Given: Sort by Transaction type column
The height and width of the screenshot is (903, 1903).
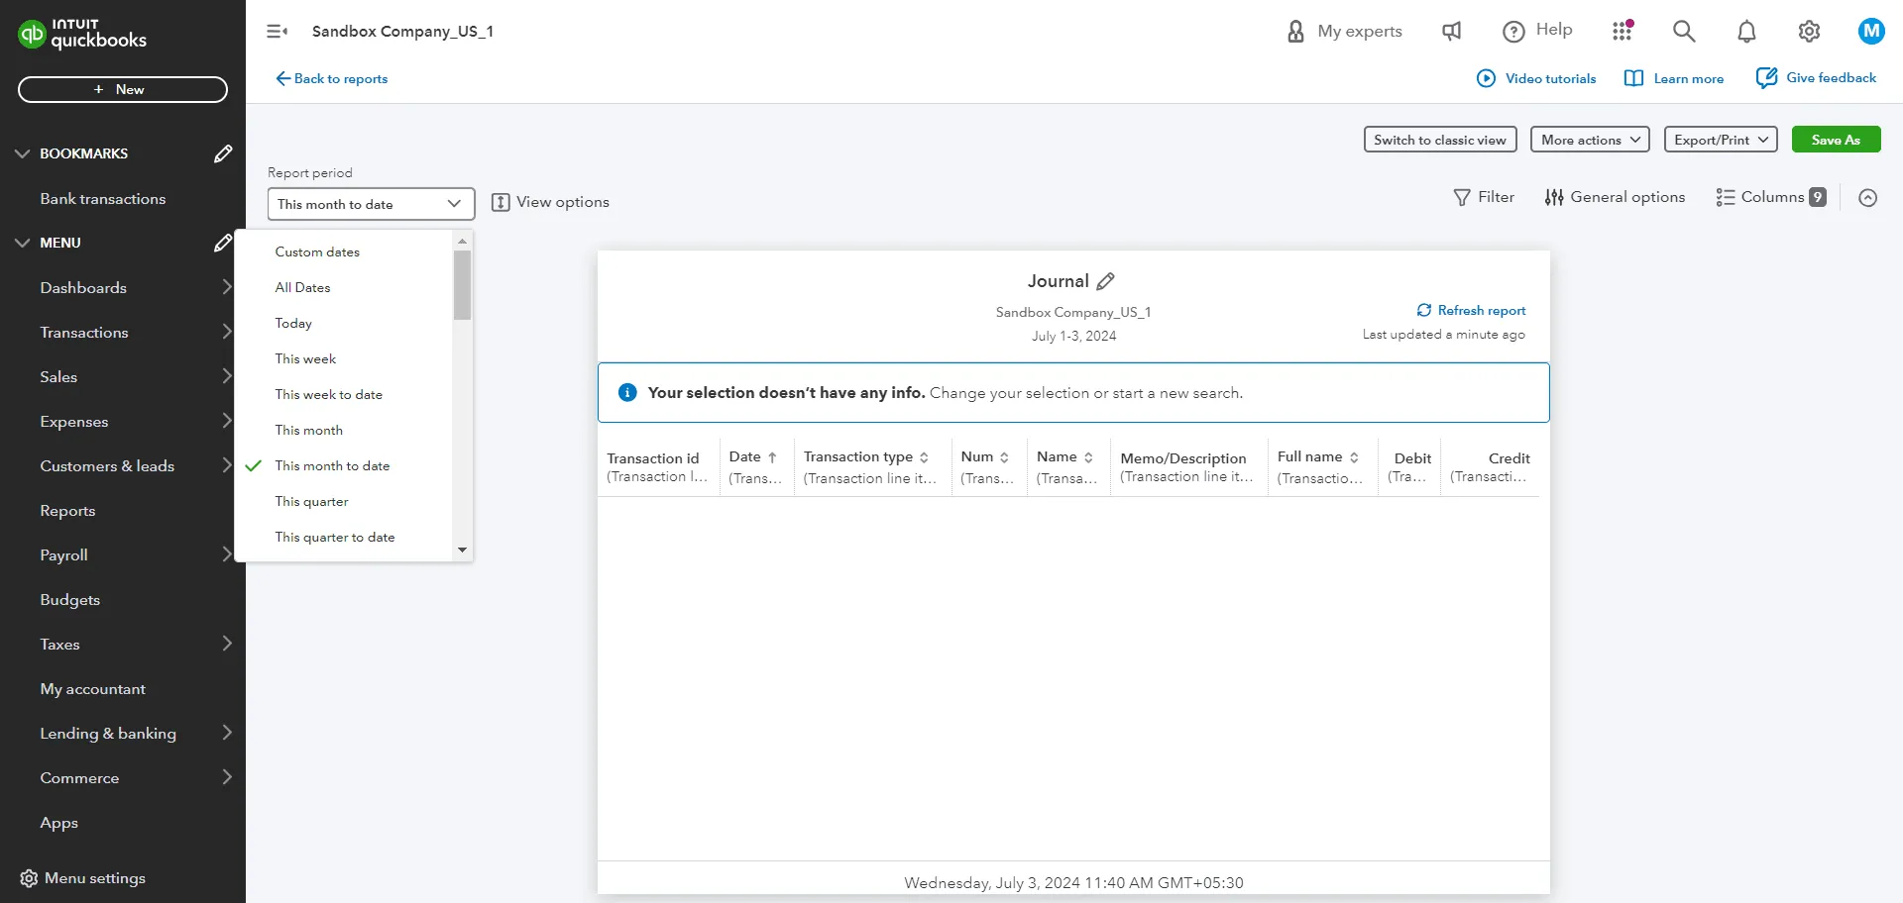Looking at the screenshot, I should [924, 457].
